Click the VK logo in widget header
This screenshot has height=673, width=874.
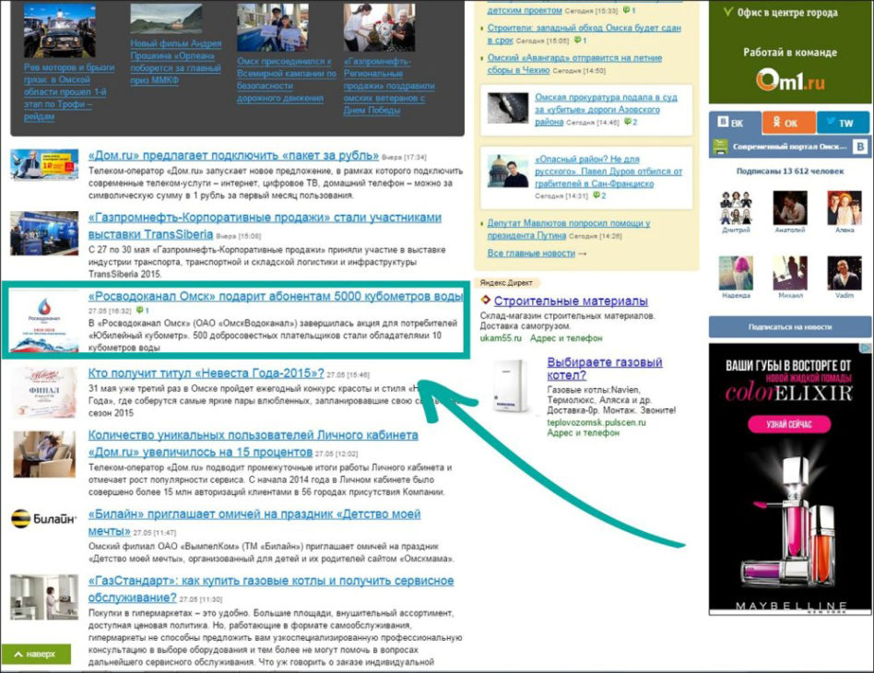pos(860,147)
